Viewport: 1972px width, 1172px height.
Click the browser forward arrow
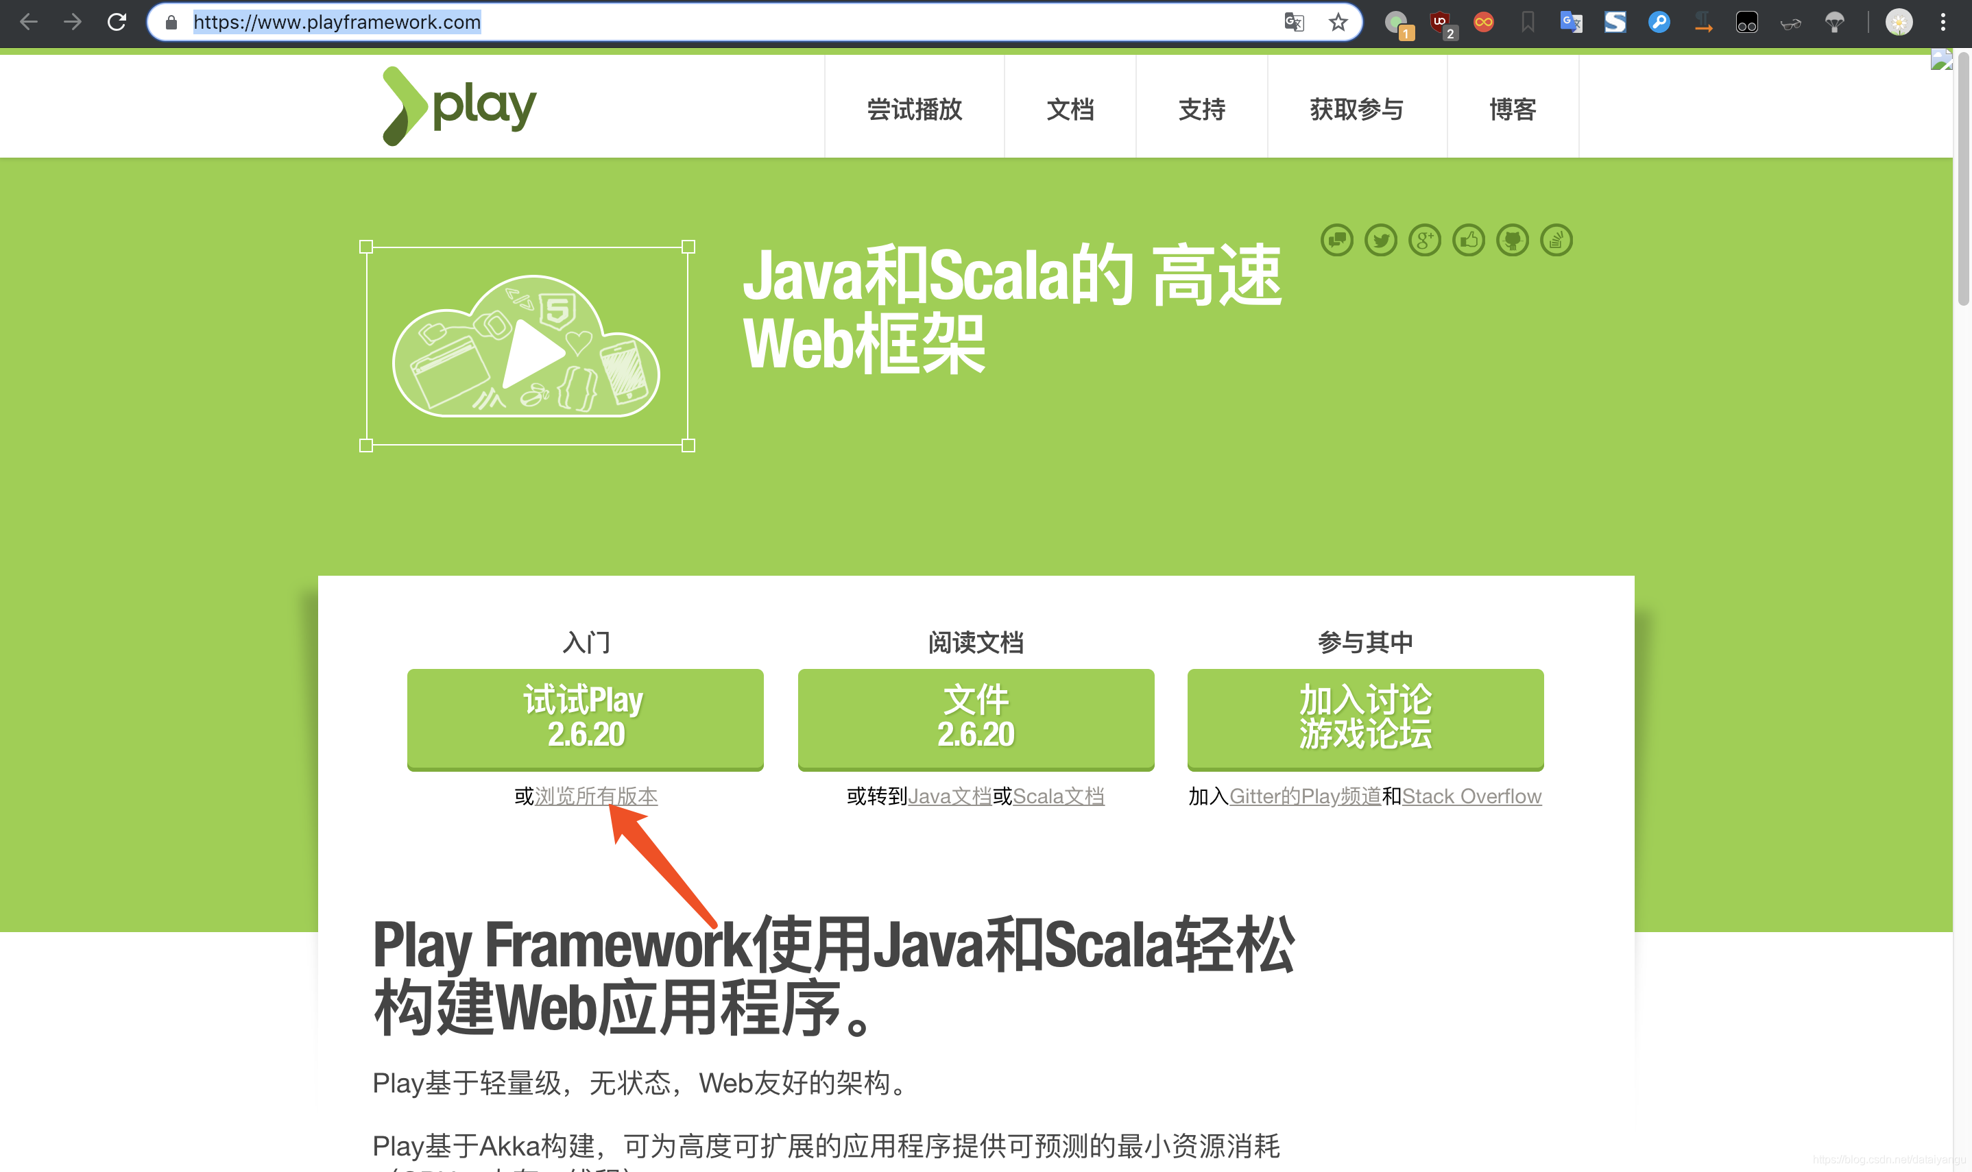pyautogui.click(x=73, y=22)
